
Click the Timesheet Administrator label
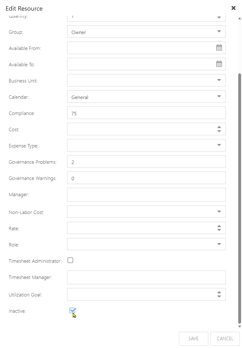(35, 261)
